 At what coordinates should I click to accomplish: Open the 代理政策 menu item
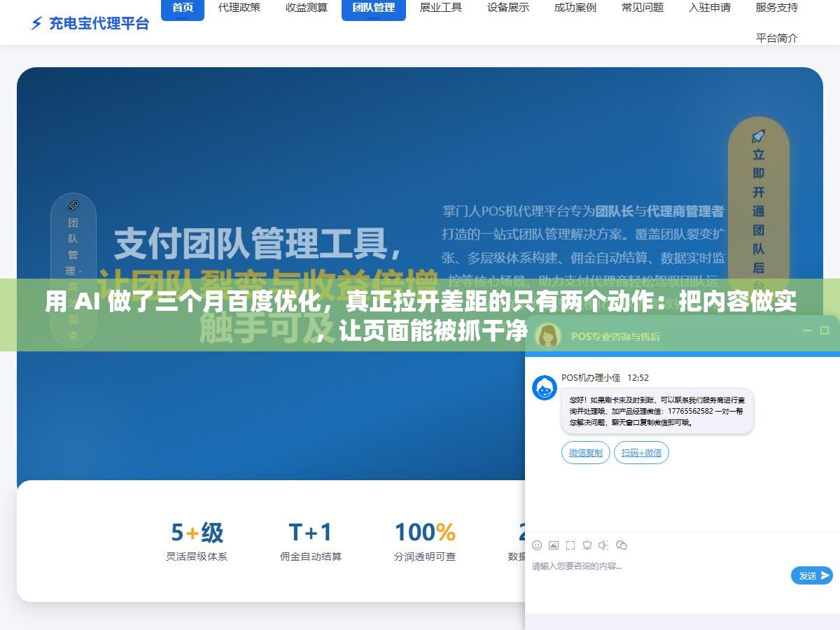pos(239,8)
